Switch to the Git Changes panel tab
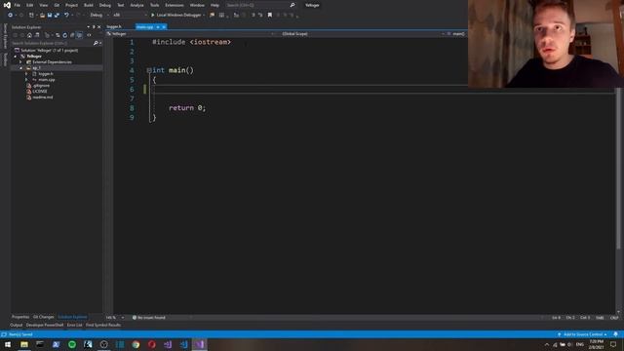 [x=43, y=317]
